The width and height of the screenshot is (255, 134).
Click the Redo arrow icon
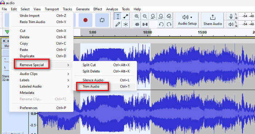[x=169, y=24]
